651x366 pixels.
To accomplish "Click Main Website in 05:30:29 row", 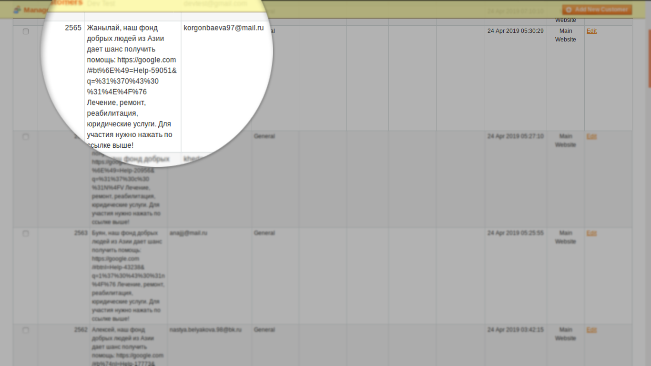I will (x=566, y=35).
